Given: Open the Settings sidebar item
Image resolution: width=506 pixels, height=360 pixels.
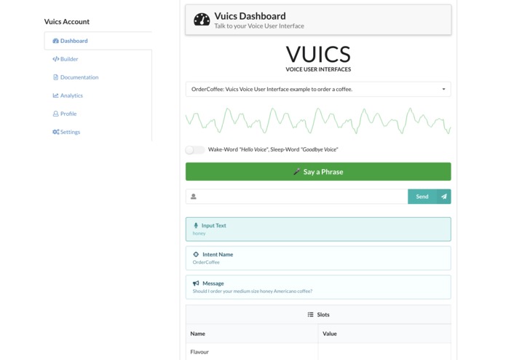Looking at the screenshot, I should [98, 132].
